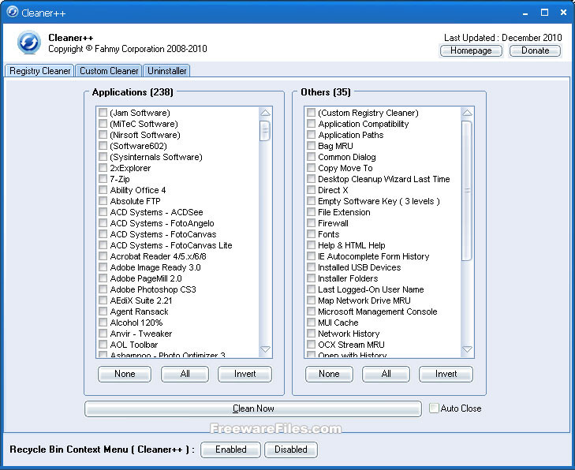The height and width of the screenshot is (470, 575).
Task: Select Map Network Drive MRU entry
Action: click(x=364, y=300)
